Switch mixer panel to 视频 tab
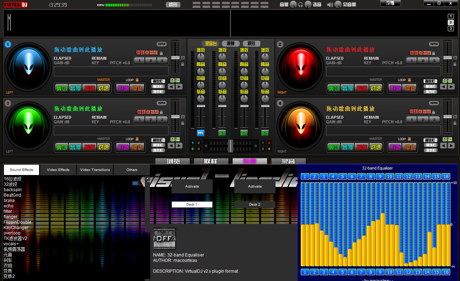The image size is (460, 281). pyautogui.click(x=231, y=43)
